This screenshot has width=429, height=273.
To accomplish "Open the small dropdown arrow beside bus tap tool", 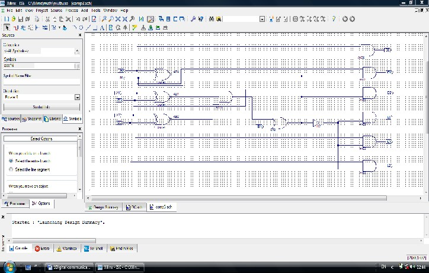I will (x=59, y=27).
